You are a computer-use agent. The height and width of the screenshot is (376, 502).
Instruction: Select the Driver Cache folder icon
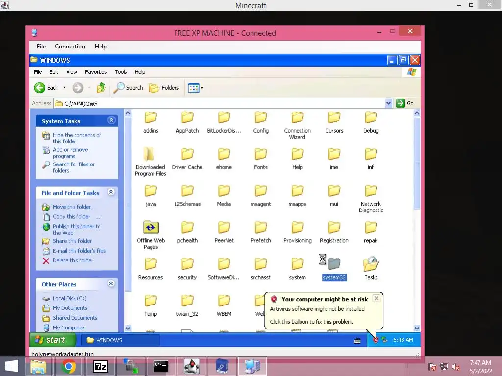point(187,154)
